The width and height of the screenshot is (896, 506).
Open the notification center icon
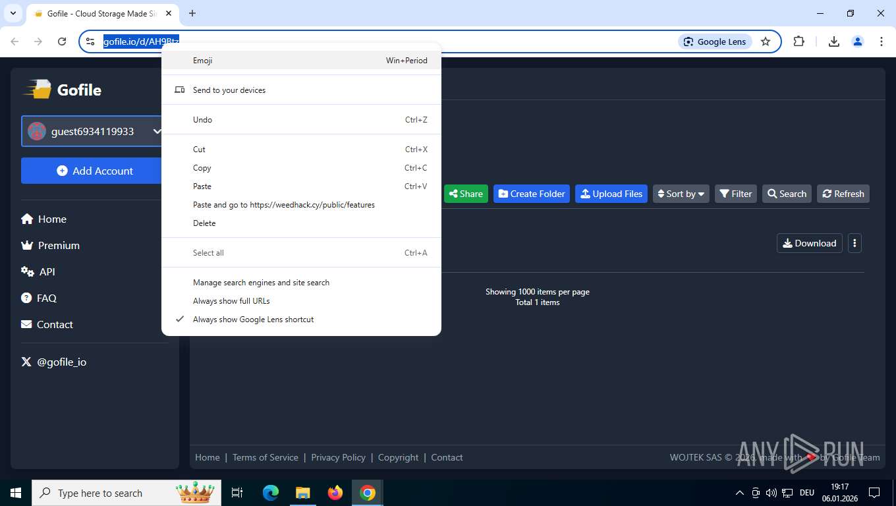tap(874, 493)
